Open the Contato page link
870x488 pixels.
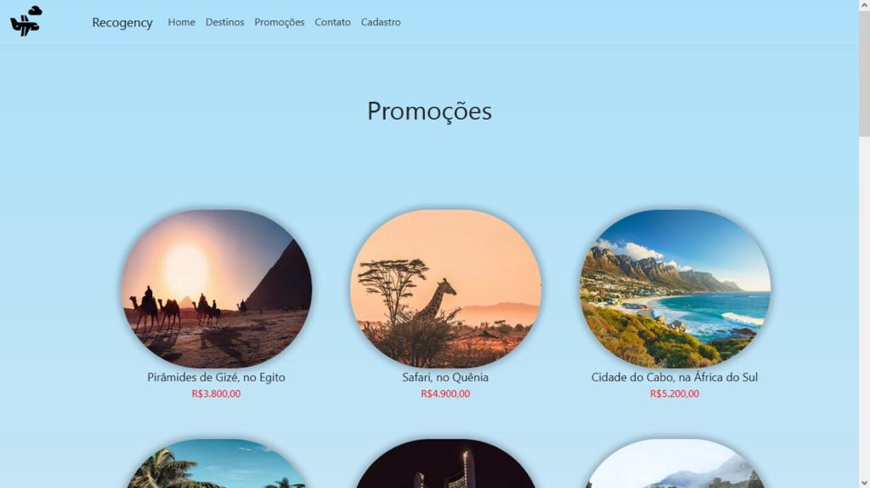[332, 22]
